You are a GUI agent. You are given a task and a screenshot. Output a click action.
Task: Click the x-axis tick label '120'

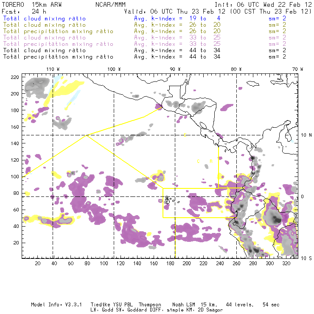tap(121, 264)
